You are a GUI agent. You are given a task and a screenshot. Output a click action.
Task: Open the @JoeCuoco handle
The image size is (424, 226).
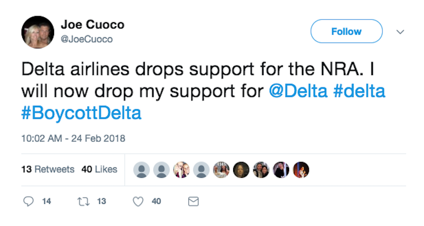coord(87,39)
